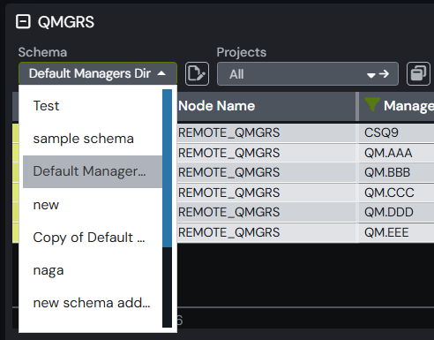Screen dimensions: 434x340
Task: Collapse the QMGRS panel
Action: click(23, 22)
